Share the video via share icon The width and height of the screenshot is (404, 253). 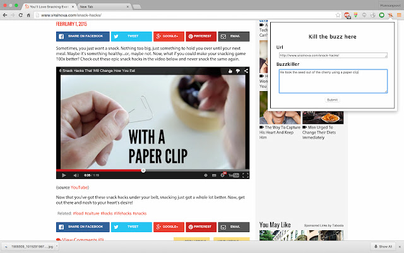pos(246,71)
